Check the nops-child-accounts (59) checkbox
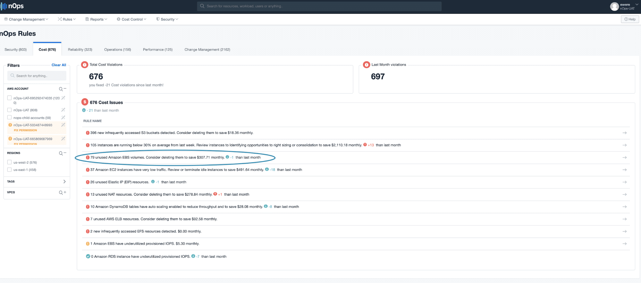The height and width of the screenshot is (283, 641). [9, 117]
